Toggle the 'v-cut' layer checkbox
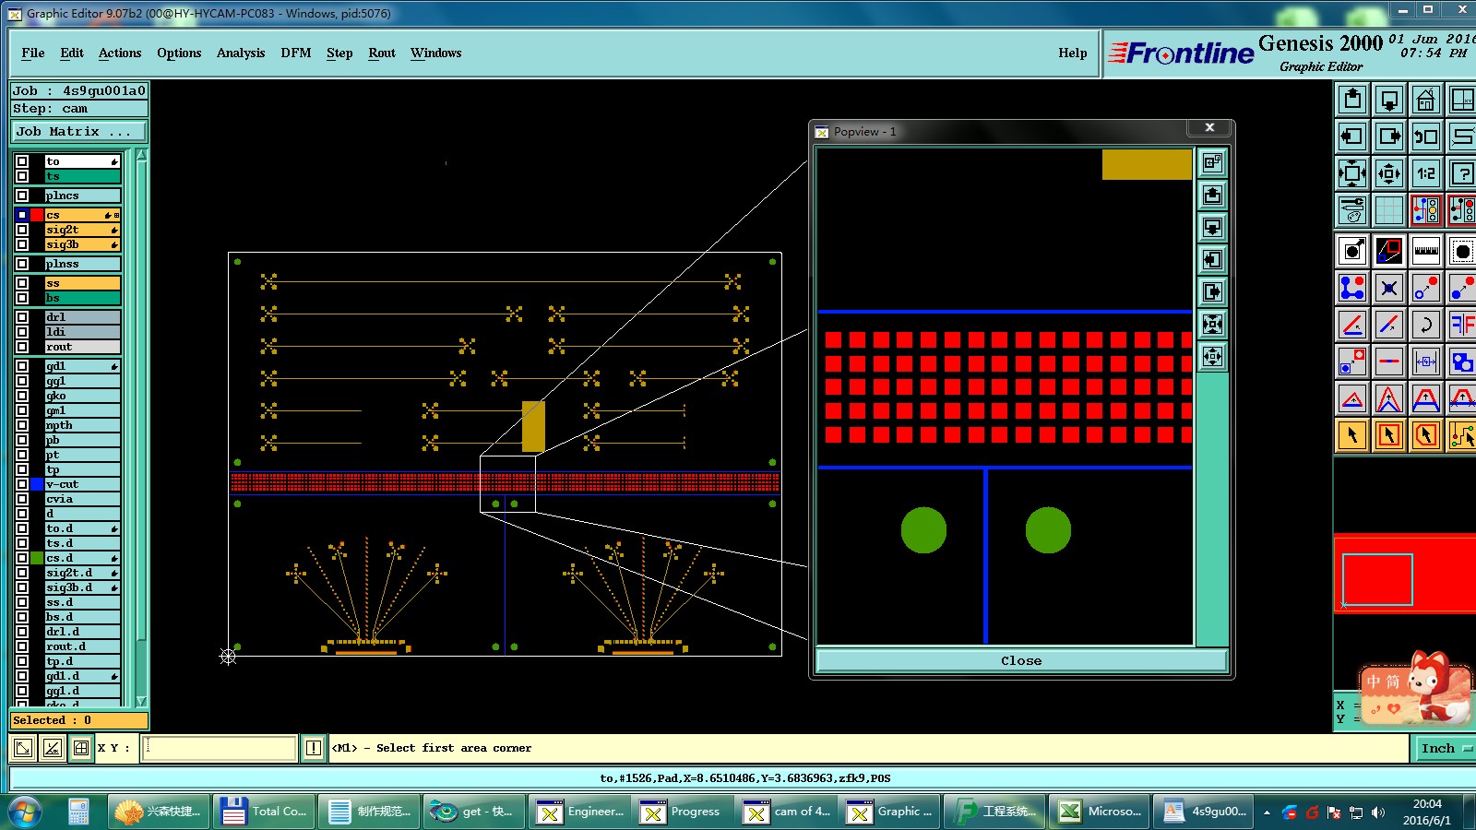 [22, 484]
